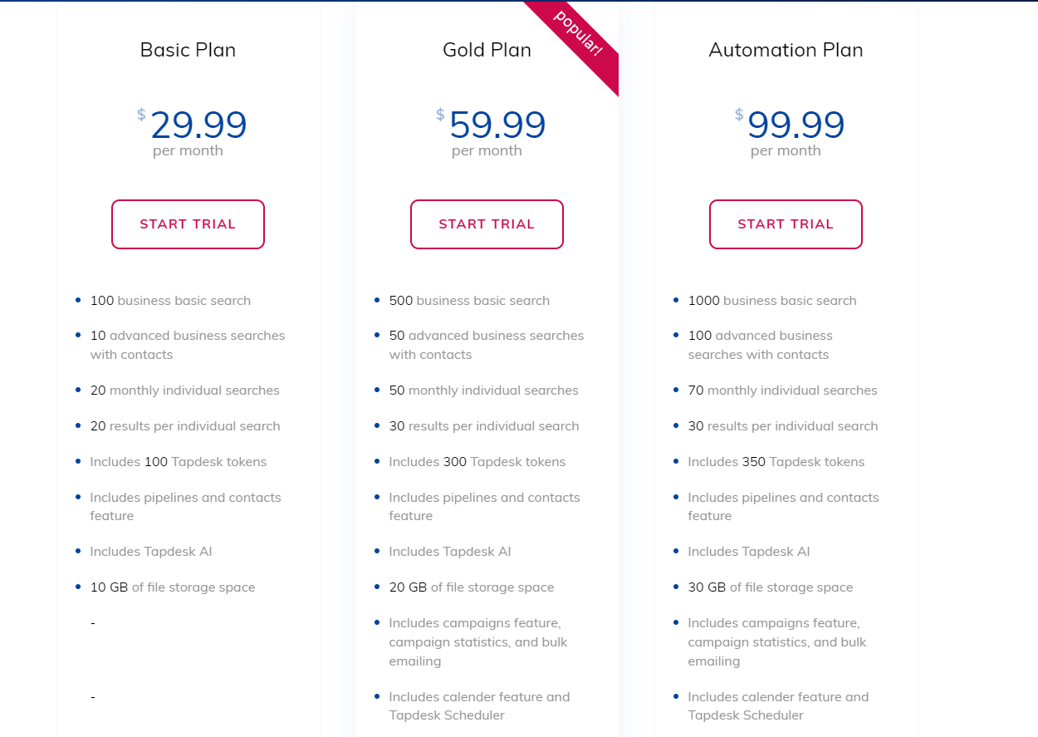Select "Includes 350 Tapdesk tokens" item
Viewport: 1038px width, 737px height.
[x=776, y=462]
